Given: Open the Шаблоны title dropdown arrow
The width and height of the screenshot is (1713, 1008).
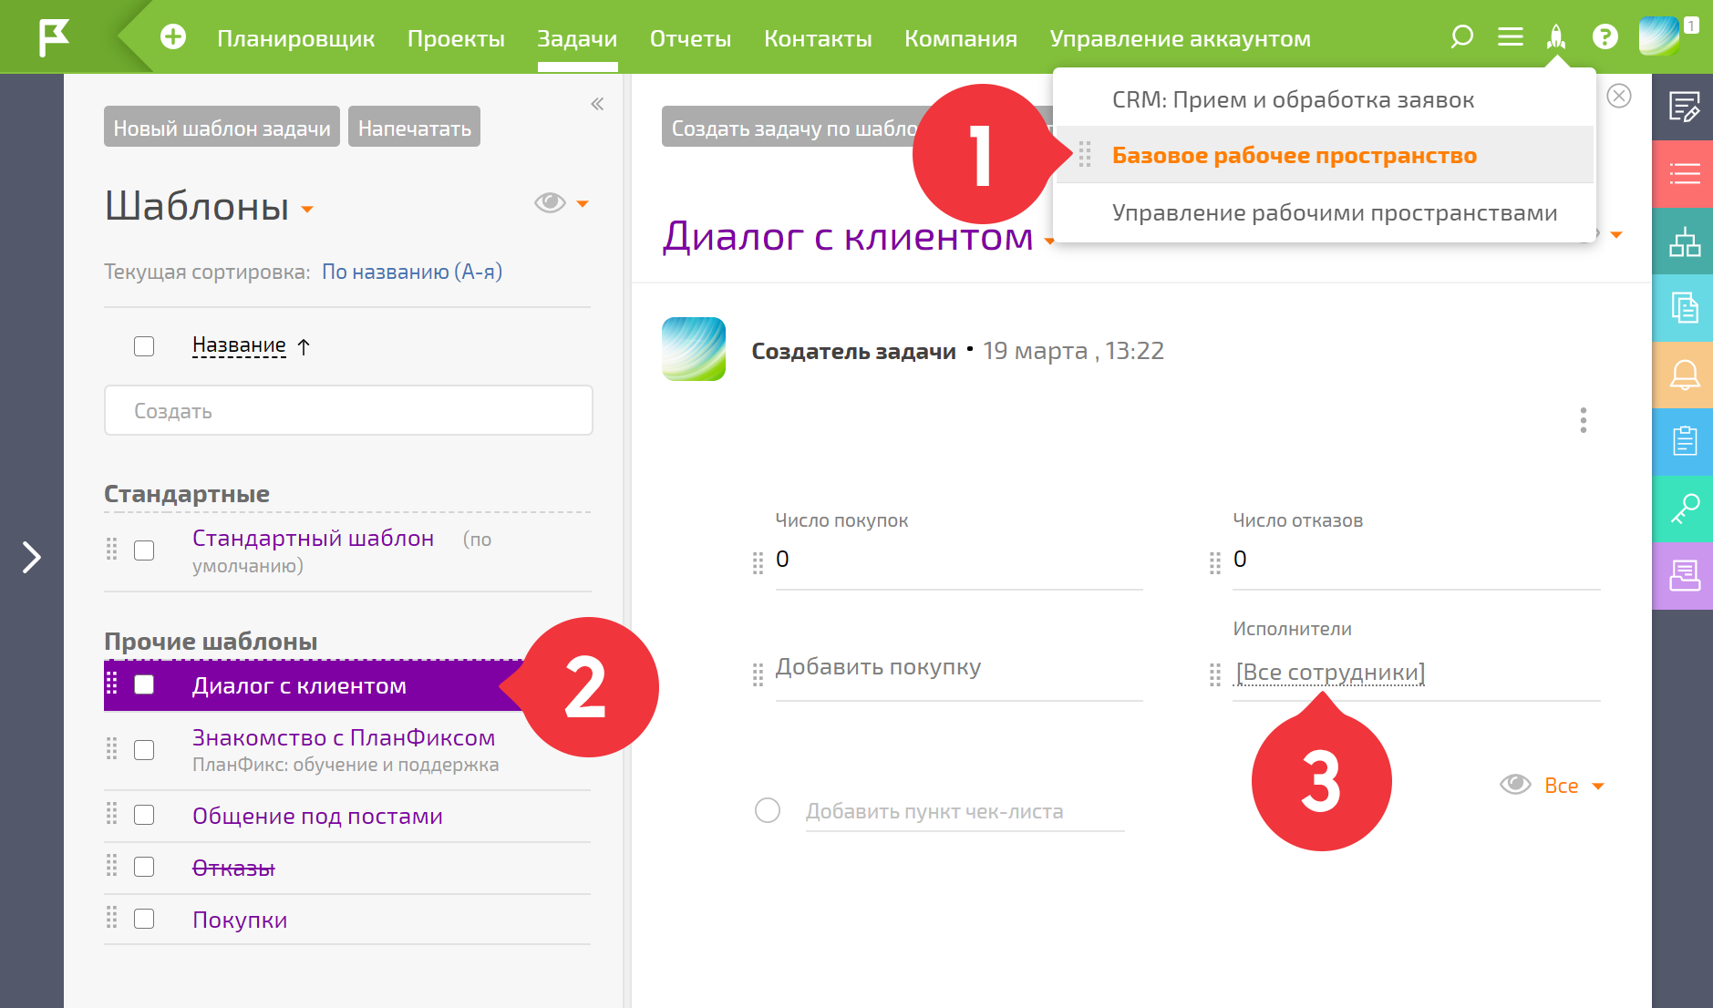Looking at the screenshot, I should 307,209.
